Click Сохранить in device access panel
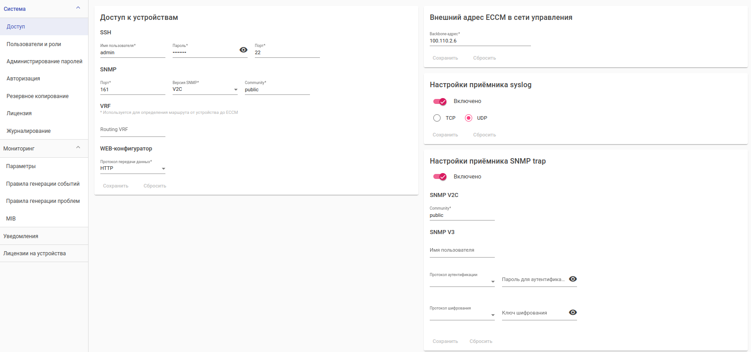The height and width of the screenshot is (352, 751). (116, 186)
